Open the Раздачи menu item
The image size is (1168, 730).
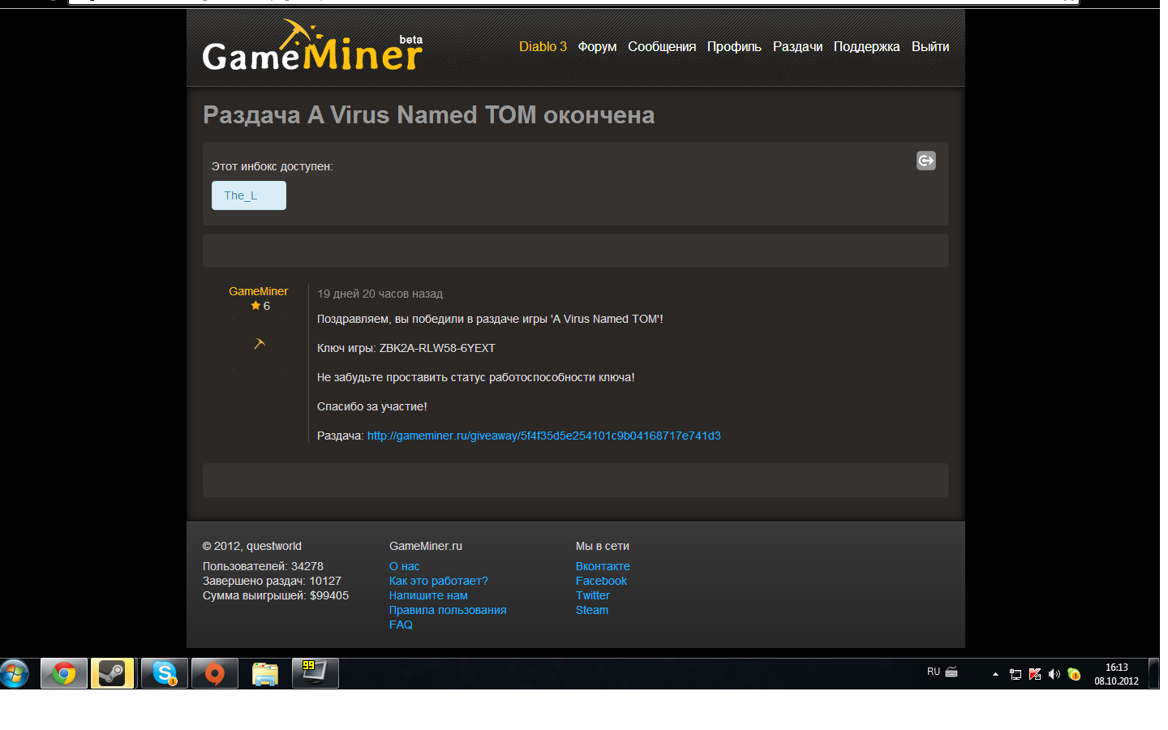797,46
